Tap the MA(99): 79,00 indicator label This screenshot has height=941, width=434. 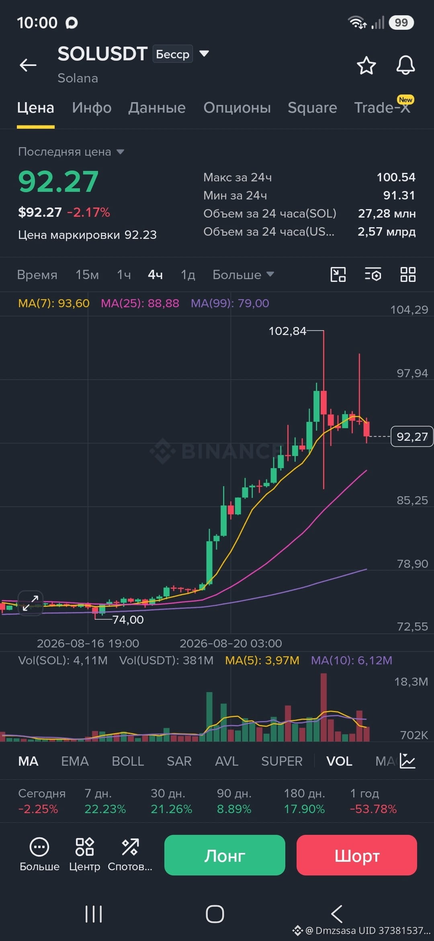point(230,303)
